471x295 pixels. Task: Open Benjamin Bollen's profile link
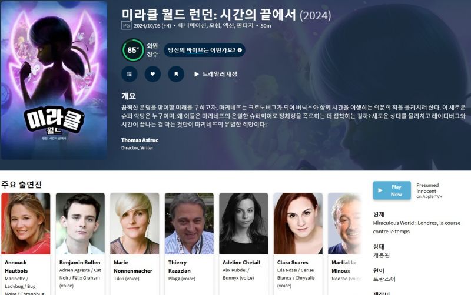pyautogui.click(x=79, y=262)
